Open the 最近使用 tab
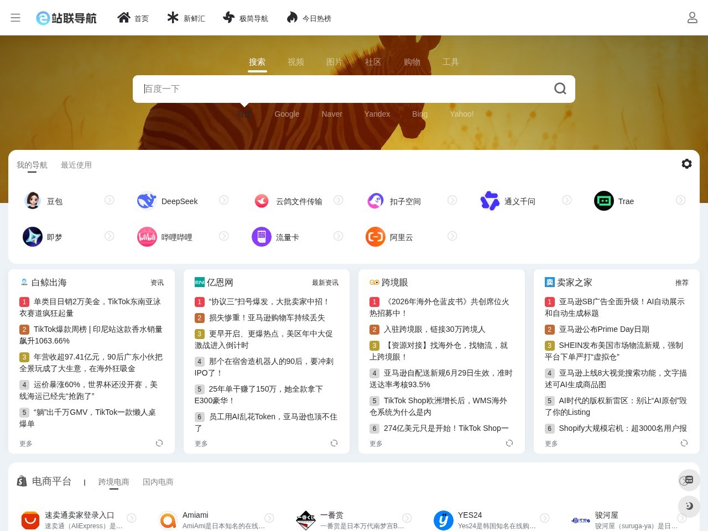This screenshot has height=531, width=708. [76, 165]
